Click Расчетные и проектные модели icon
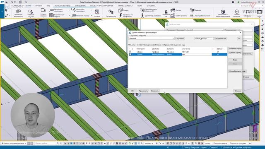 [x=223, y=13]
